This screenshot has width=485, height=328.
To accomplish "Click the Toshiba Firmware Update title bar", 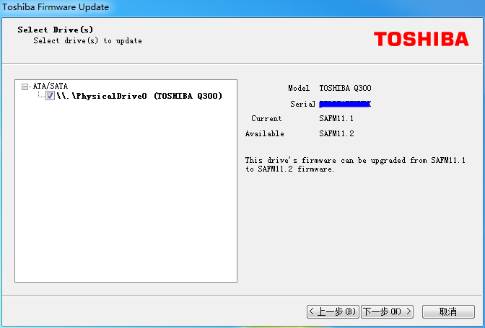I will coord(242,7).
